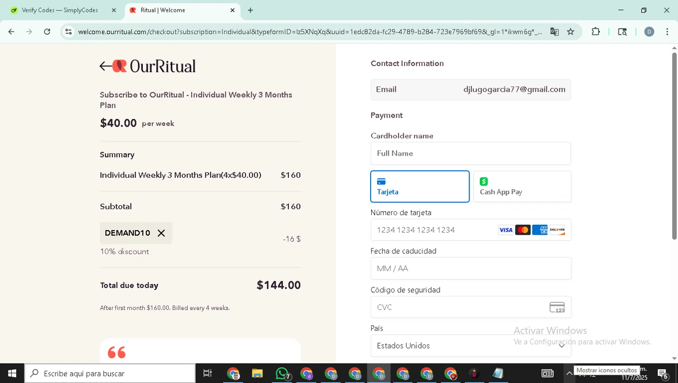
Task: View site information icon in address bar
Action: pos(69,32)
